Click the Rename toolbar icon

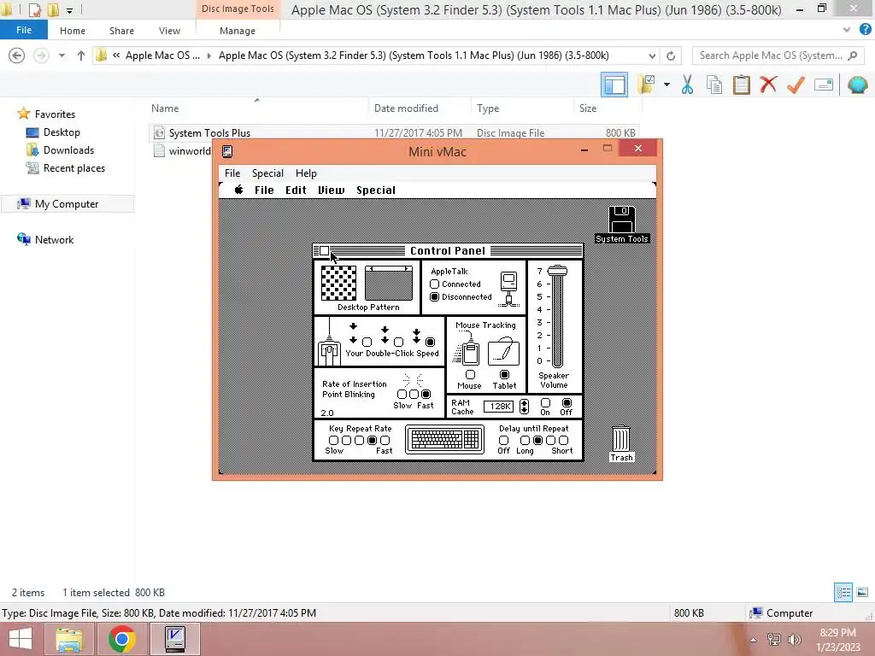pyautogui.click(x=824, y=85)
